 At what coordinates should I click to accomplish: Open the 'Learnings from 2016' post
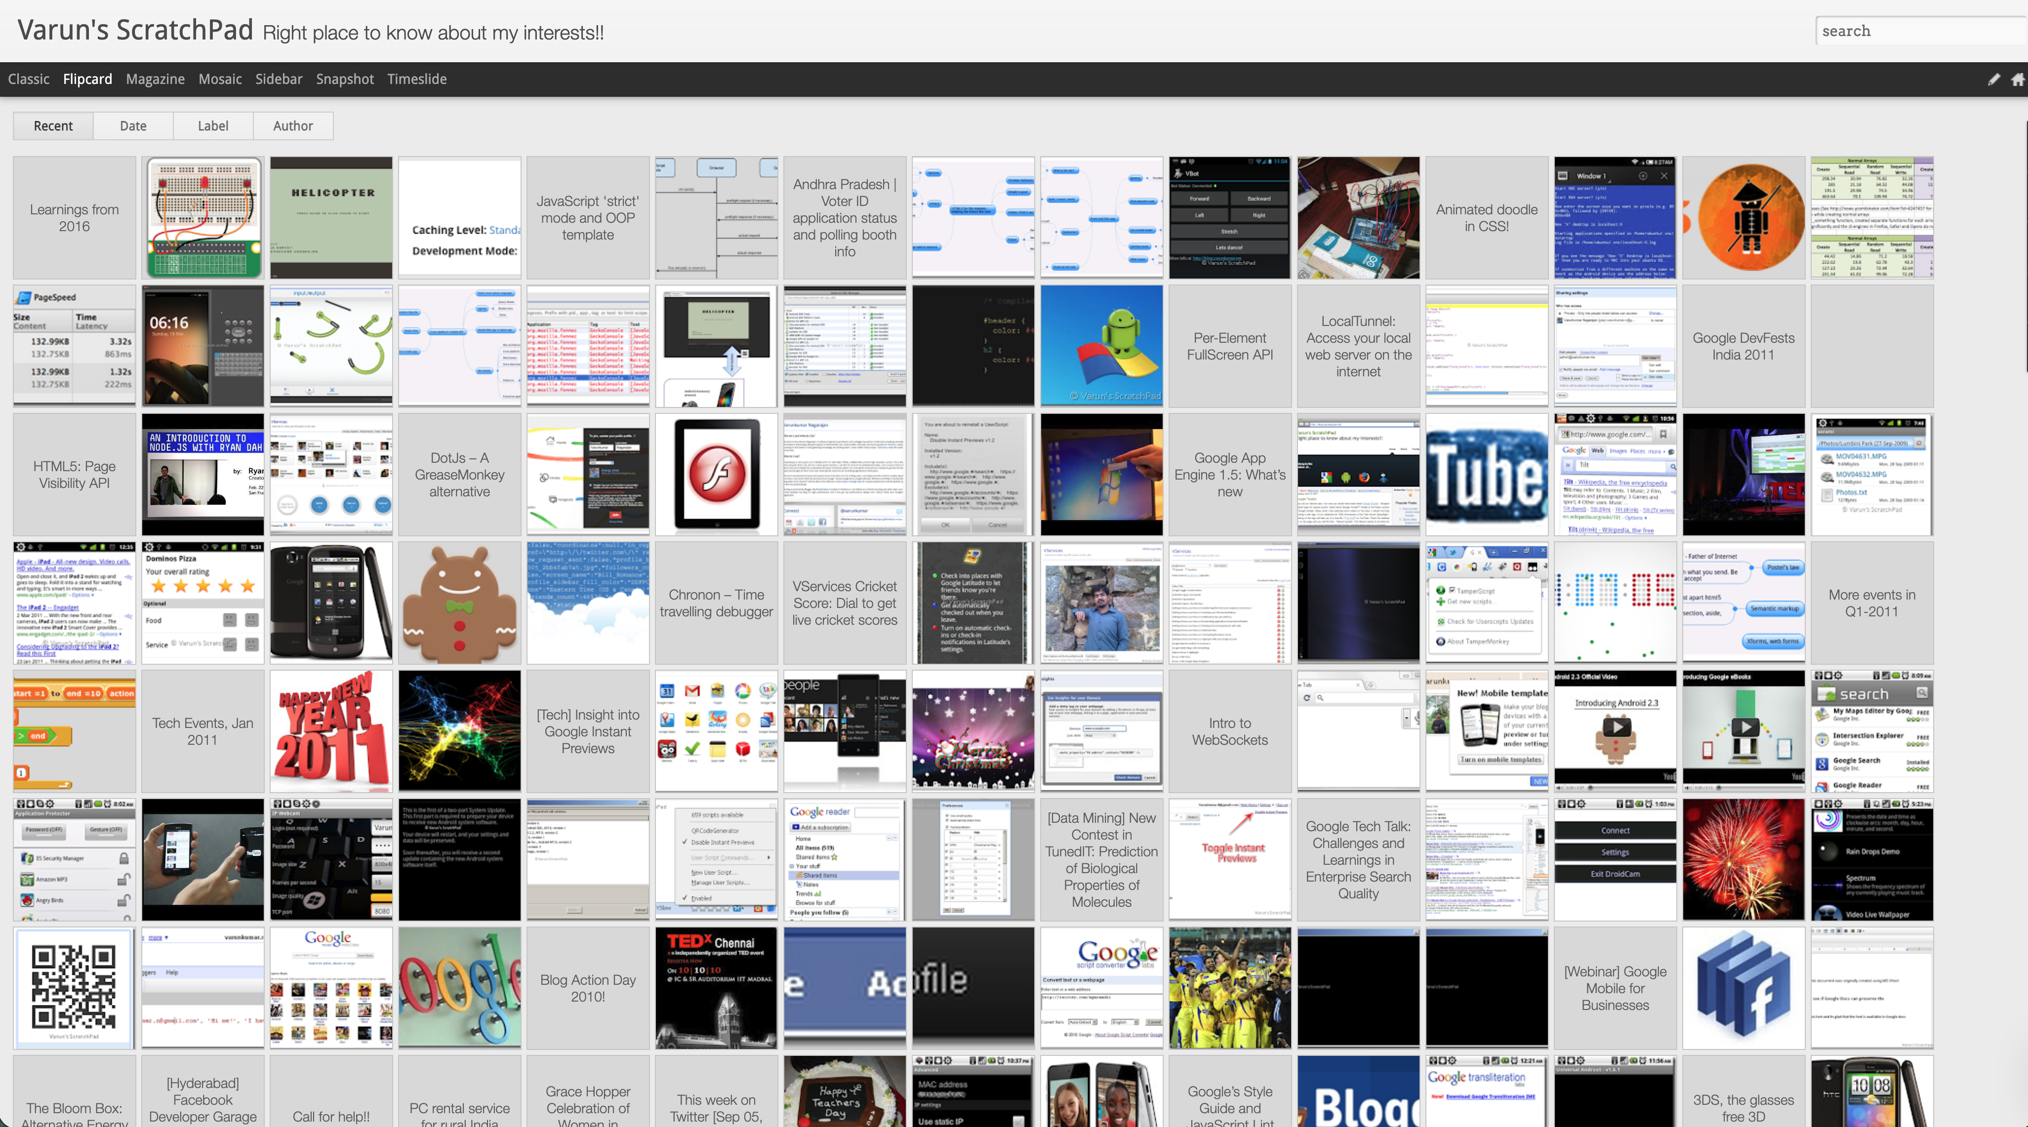pos(74,218)
